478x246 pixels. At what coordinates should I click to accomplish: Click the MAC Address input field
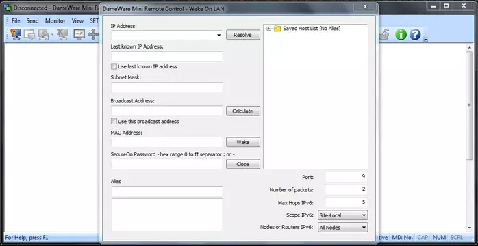click(166, 142)
